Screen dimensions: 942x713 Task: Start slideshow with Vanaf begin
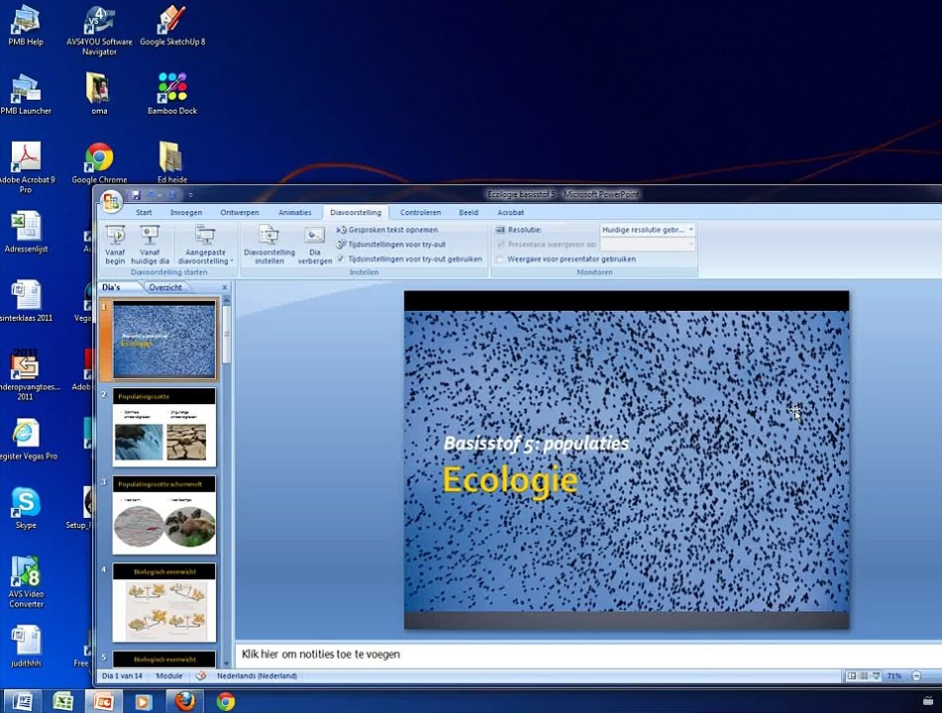click(115, 245)
